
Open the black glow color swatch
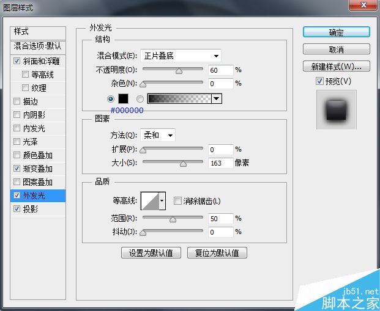tap(123, 99)
